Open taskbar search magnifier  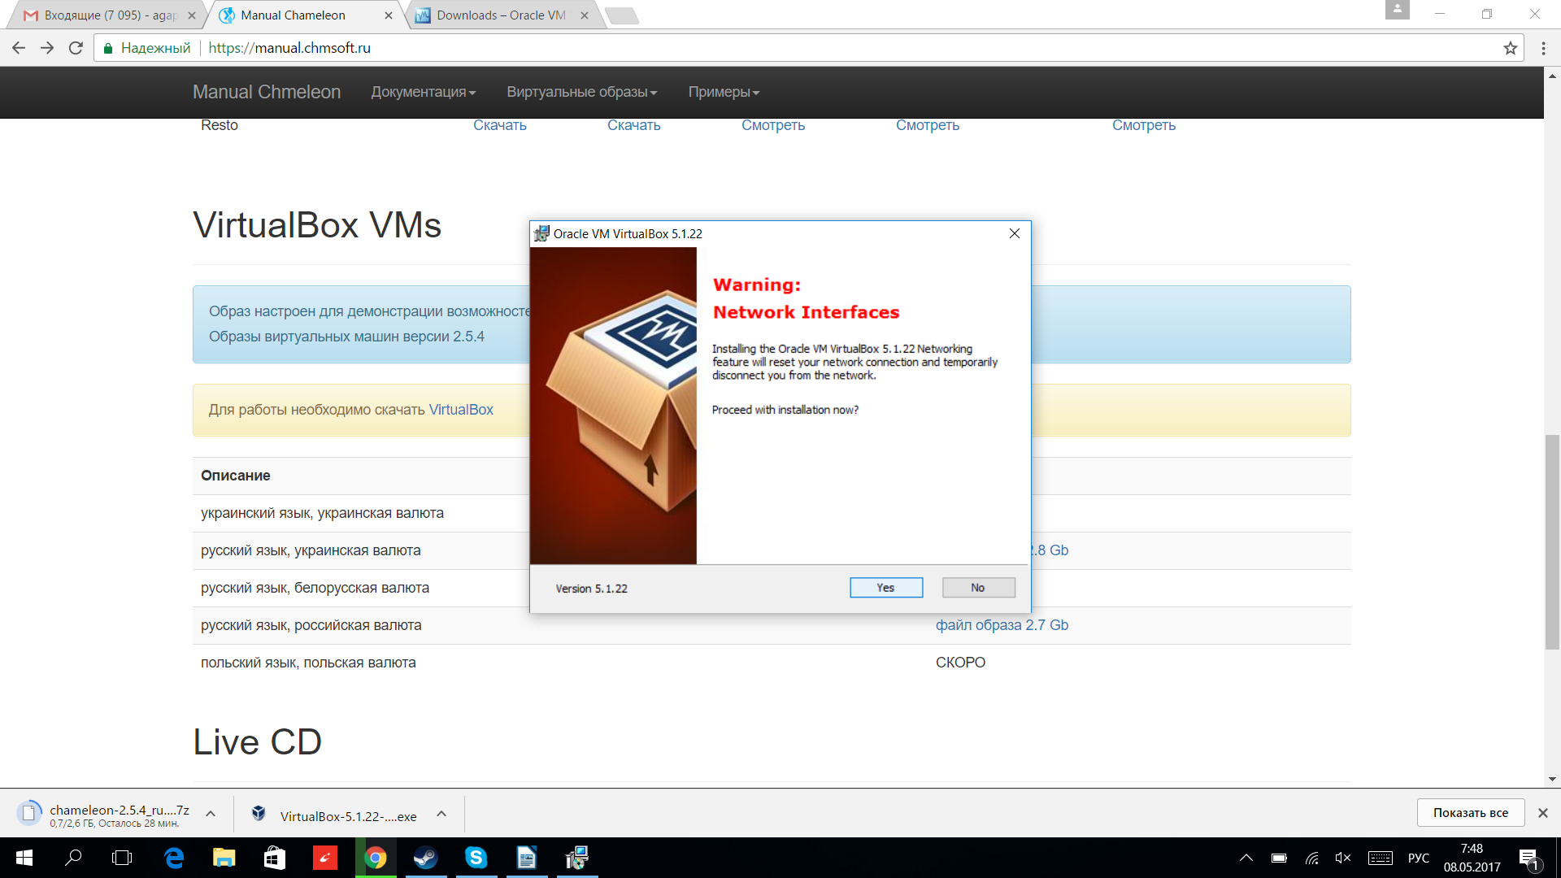click(73, 858)
